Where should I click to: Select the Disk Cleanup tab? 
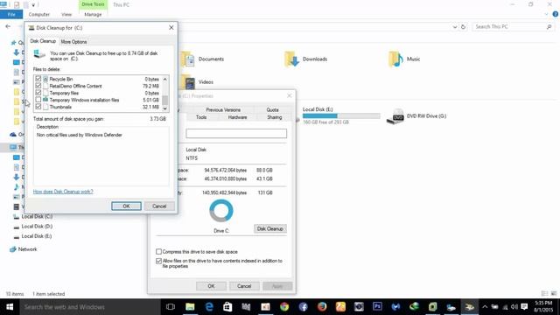pos(43,41)
